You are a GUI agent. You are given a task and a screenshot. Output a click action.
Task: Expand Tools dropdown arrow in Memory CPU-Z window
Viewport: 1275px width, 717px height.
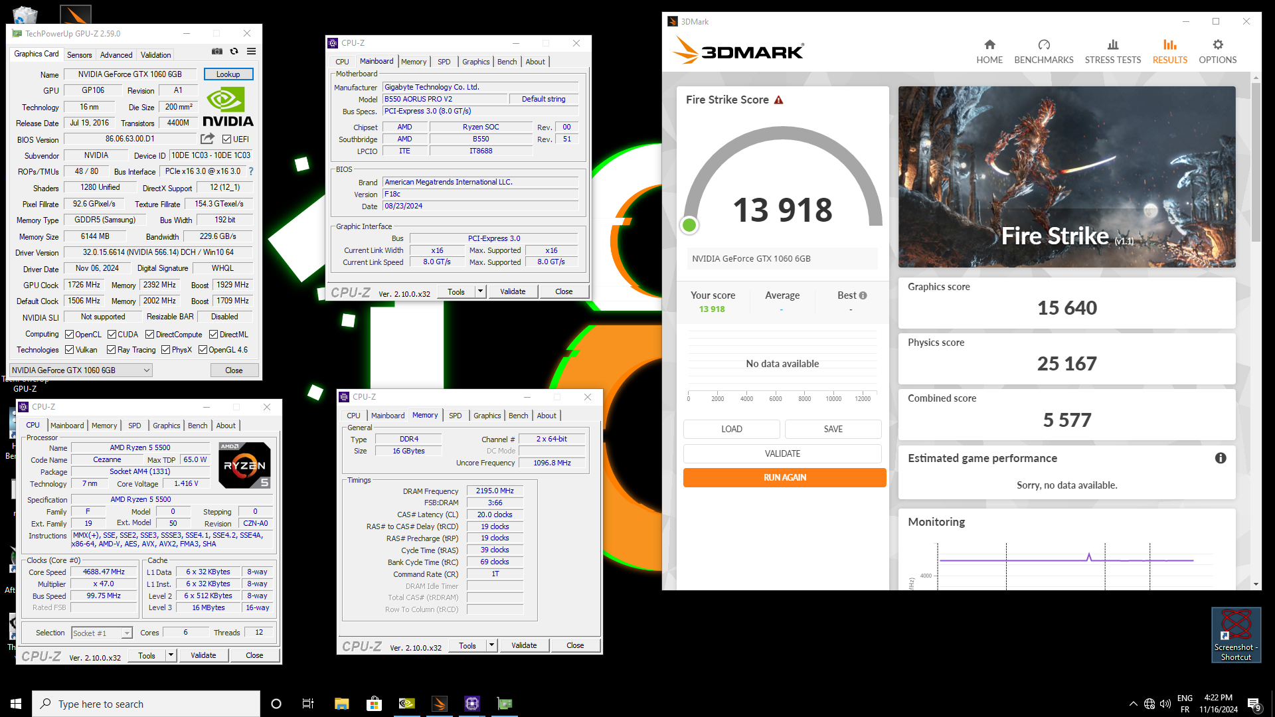click(492, 645)
